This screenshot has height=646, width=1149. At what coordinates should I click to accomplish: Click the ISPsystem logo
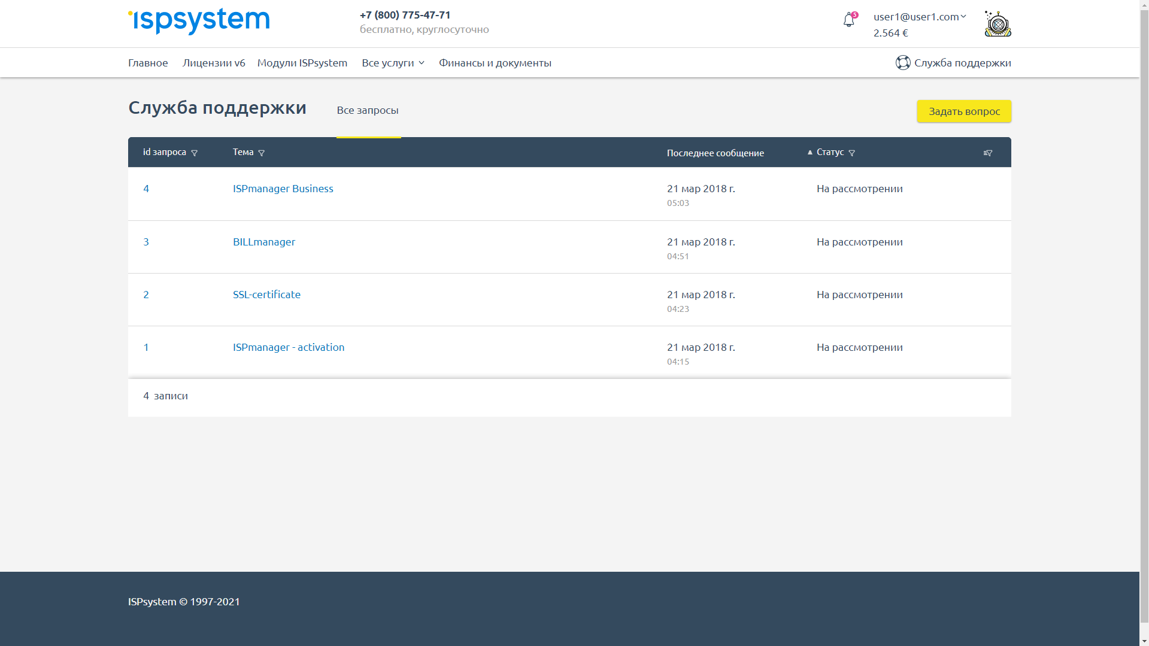click(199, 21)
